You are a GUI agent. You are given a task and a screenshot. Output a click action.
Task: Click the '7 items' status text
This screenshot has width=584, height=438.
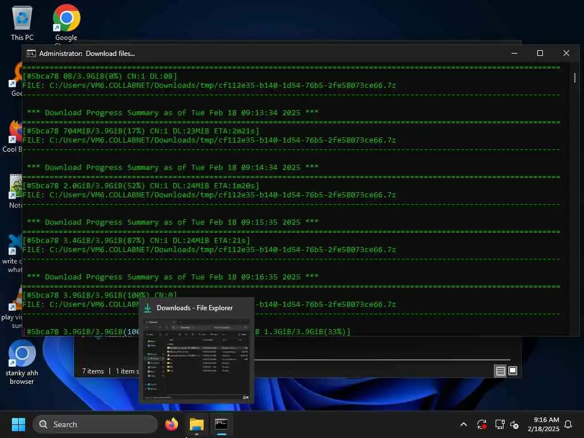tap(93, 371)
